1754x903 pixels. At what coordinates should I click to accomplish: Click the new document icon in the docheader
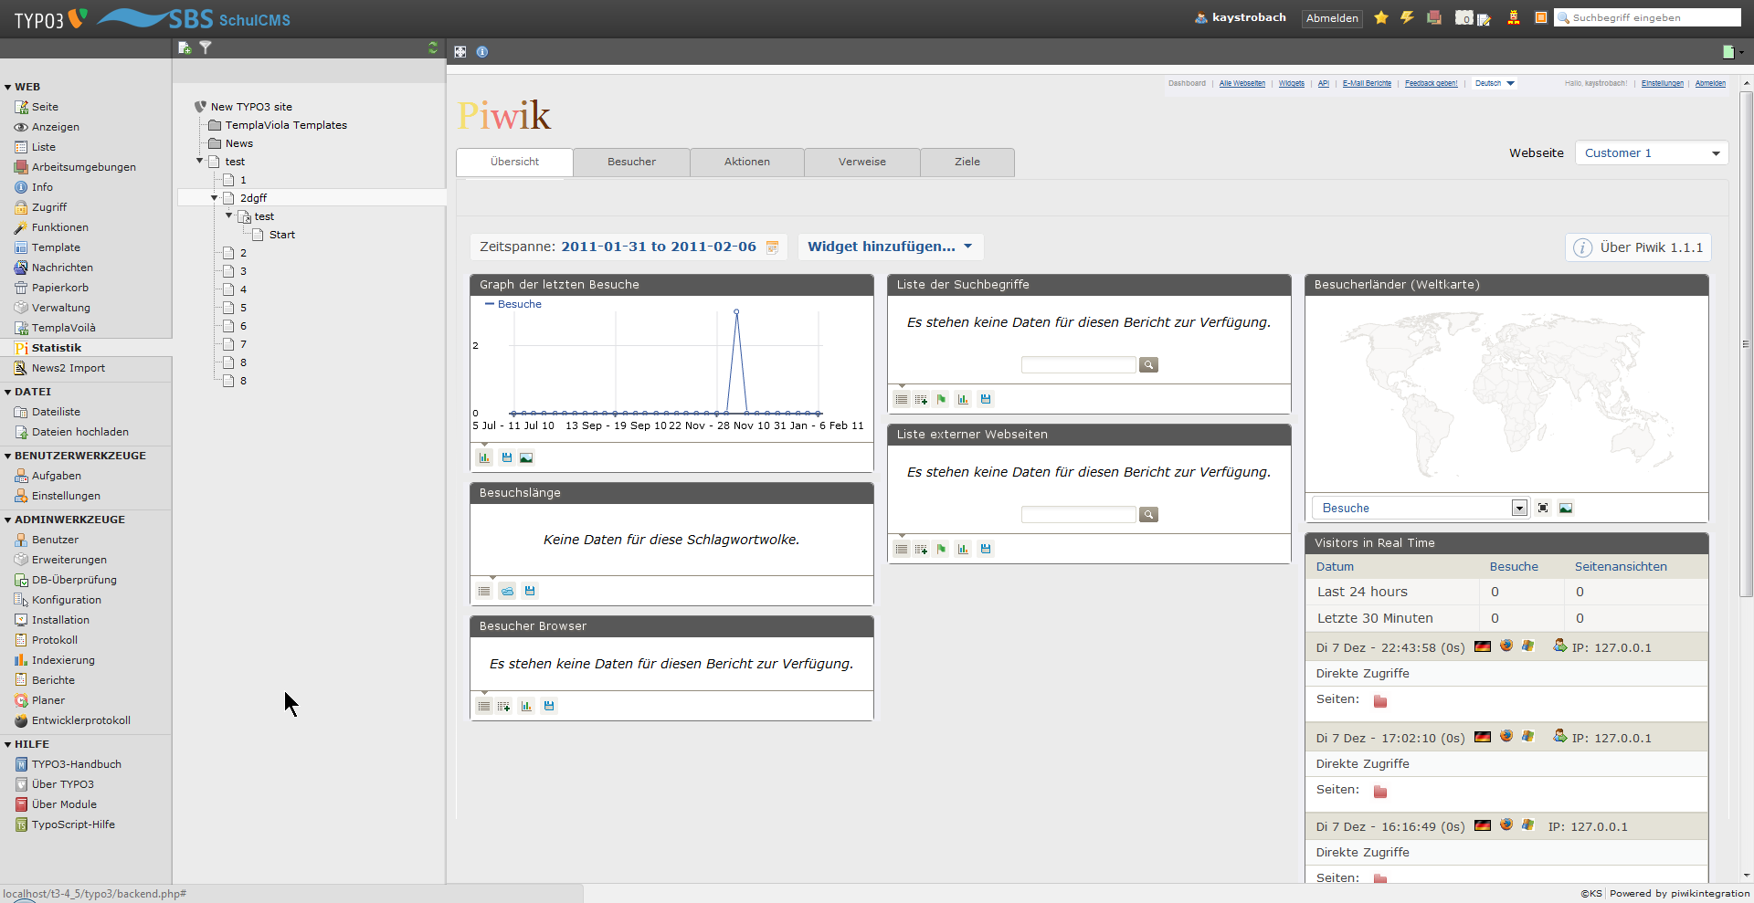pos(1728,52)
